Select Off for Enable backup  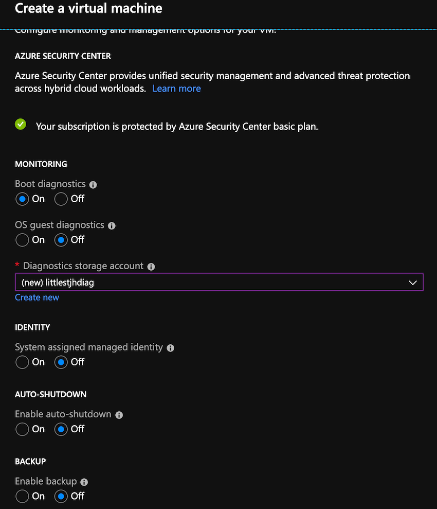pyautogui.click(x=61, y=496)
